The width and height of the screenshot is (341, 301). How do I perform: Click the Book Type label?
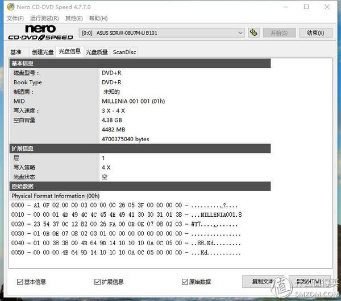28,83
